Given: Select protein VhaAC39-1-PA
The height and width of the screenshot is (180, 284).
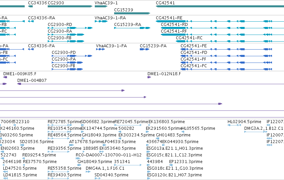Looking at the screenshot, I should [x=111, y=46].
